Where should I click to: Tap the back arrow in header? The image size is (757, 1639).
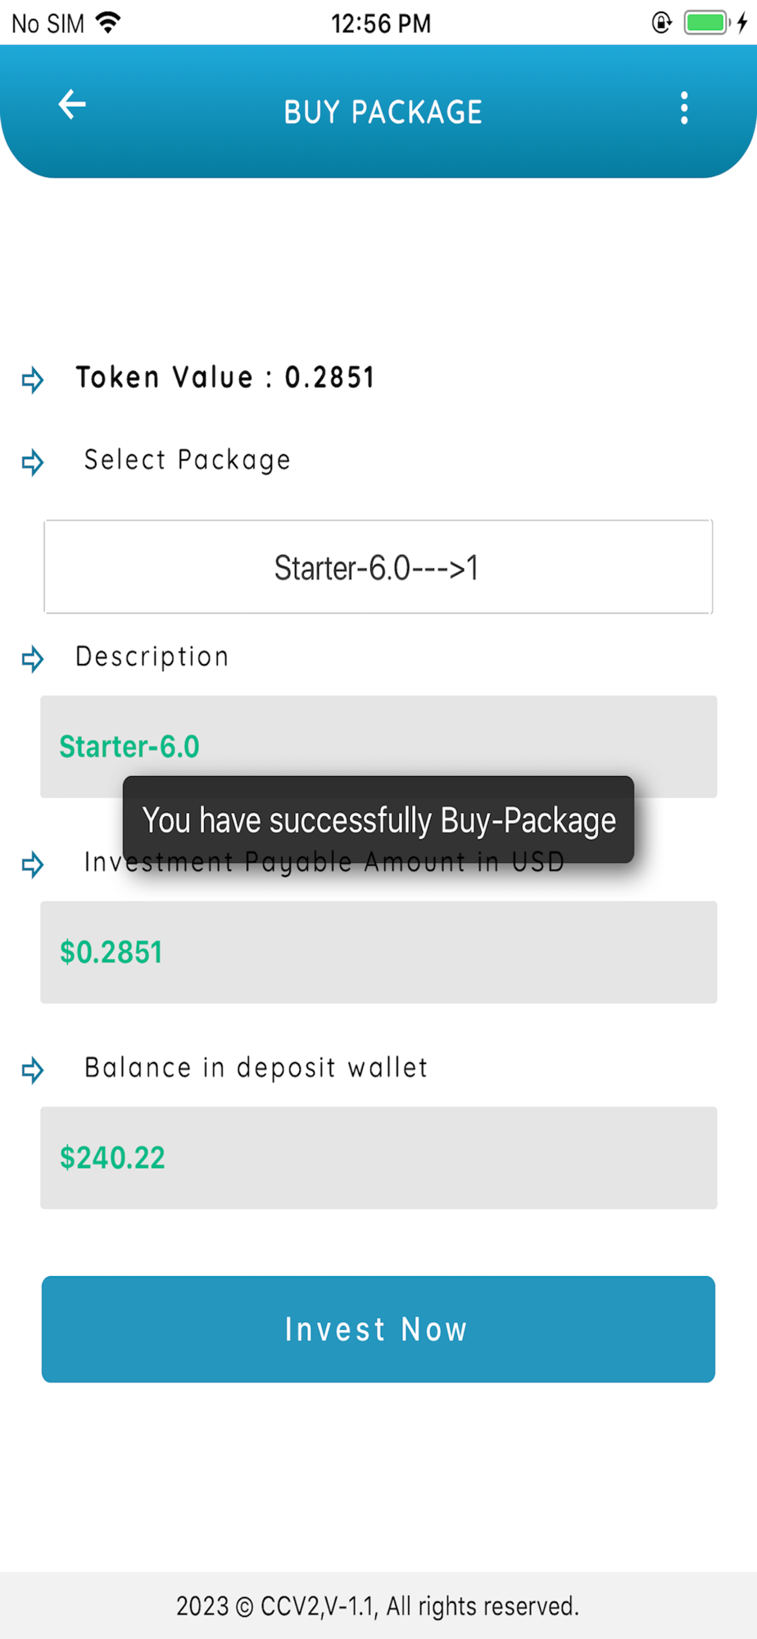[72, 105]
